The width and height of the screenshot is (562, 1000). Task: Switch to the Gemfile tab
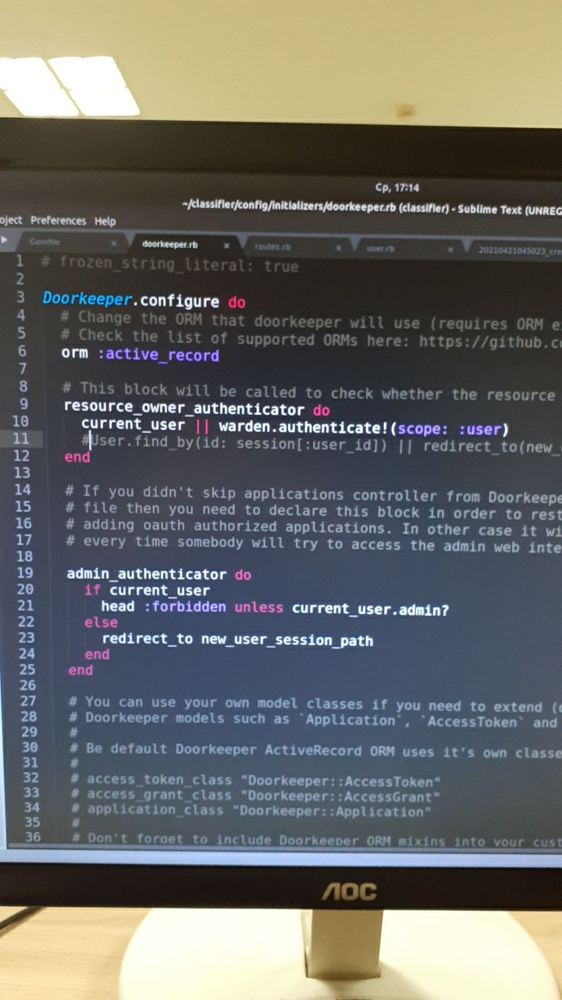[44, 242]
